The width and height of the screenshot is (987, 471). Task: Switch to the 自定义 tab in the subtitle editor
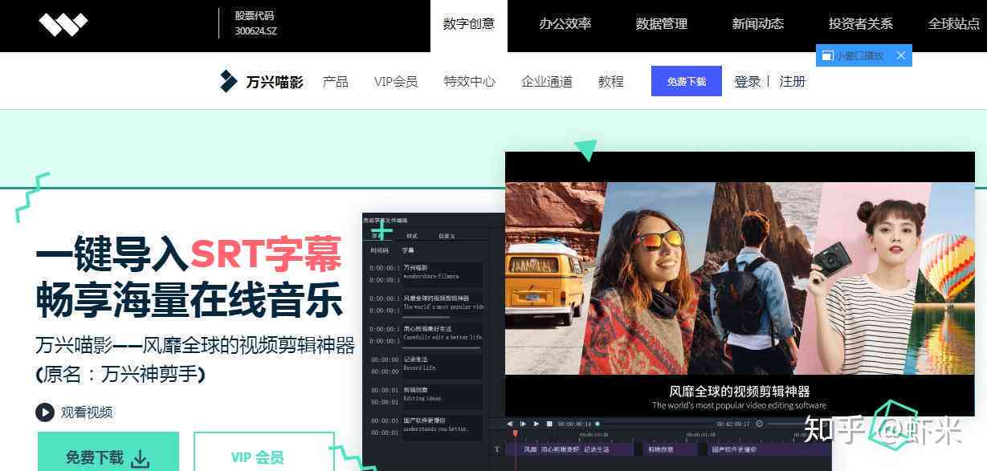[x=447, y=236]
